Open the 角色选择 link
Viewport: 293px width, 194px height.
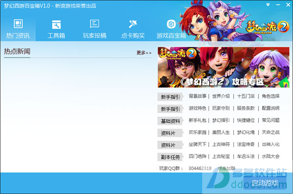pos(271,96)
